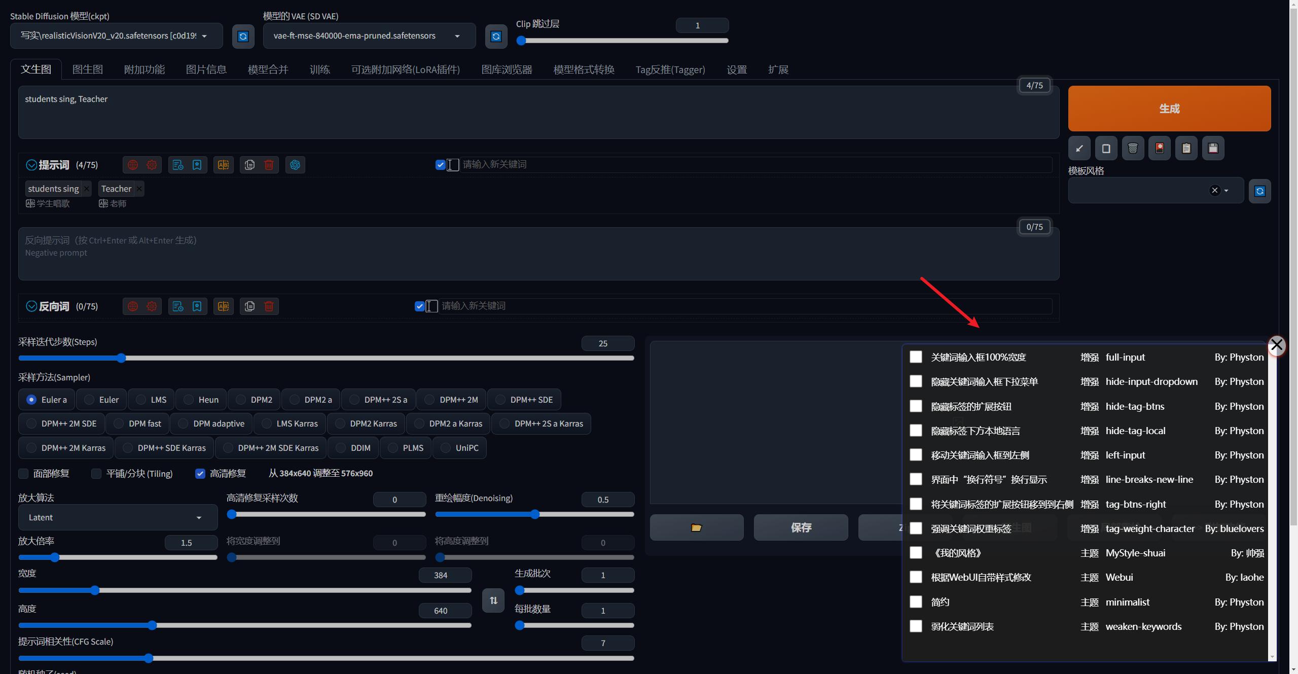Click the 采样迭代步数 Steps slider handle
The height and width of the screenshot is (674, 1298).
(x=121, y=358)
